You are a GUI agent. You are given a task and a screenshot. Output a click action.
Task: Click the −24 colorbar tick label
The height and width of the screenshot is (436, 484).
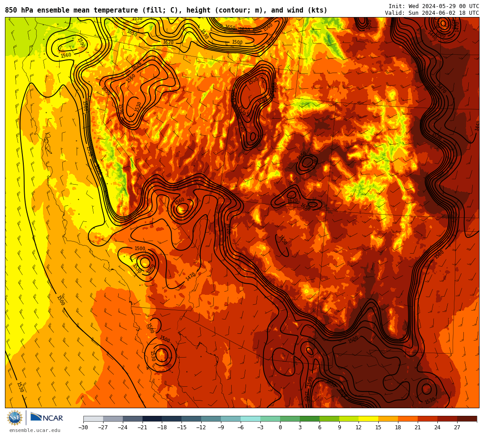(123, 427)
